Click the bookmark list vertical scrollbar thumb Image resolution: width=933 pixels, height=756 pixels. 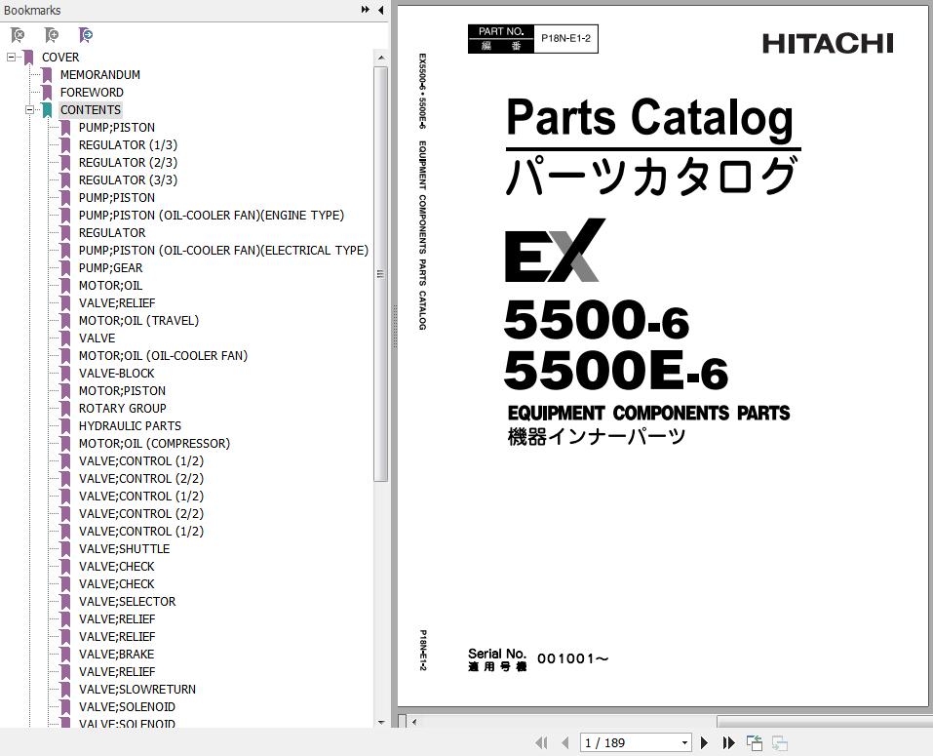click(x=381, y=274)
